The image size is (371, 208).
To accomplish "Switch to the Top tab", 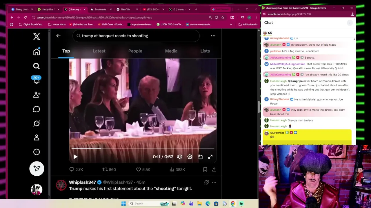I will coord(66,51).
